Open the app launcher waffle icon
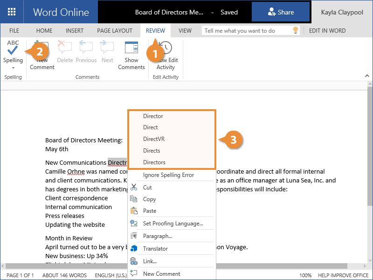This screenshot has width=373, height=280. pos(12,12)
